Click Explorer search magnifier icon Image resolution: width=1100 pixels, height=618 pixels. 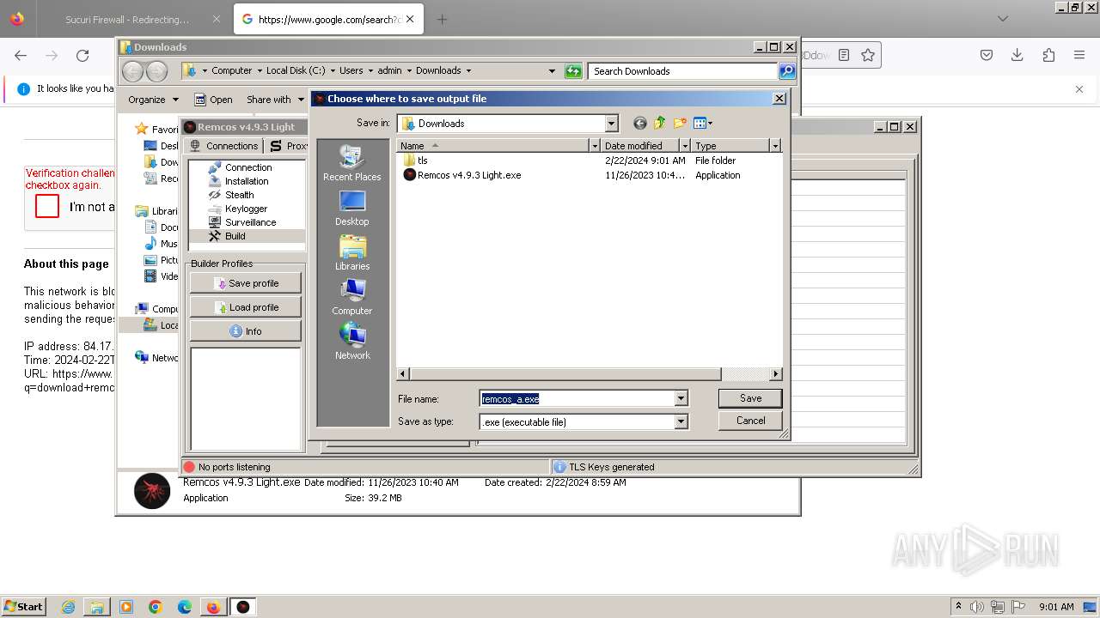[x=787, y=71]
